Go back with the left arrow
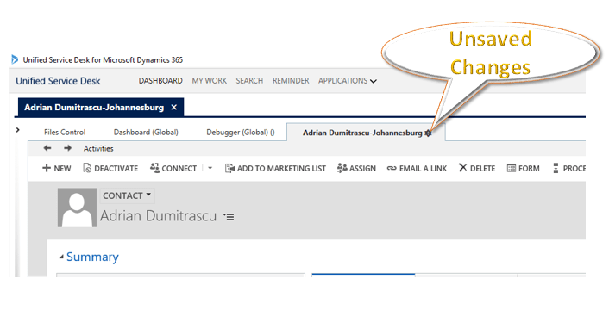Screen dimensions: 609x310 point(47,148)
